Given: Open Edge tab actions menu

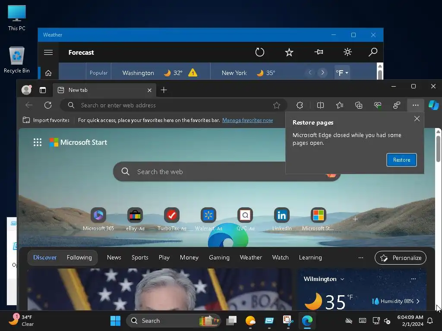Looking at the screenshot, I should 43,90.
